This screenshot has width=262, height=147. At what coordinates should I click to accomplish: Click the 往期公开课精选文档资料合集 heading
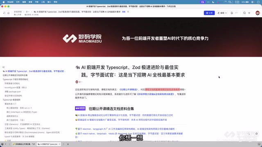click(111, 109)
